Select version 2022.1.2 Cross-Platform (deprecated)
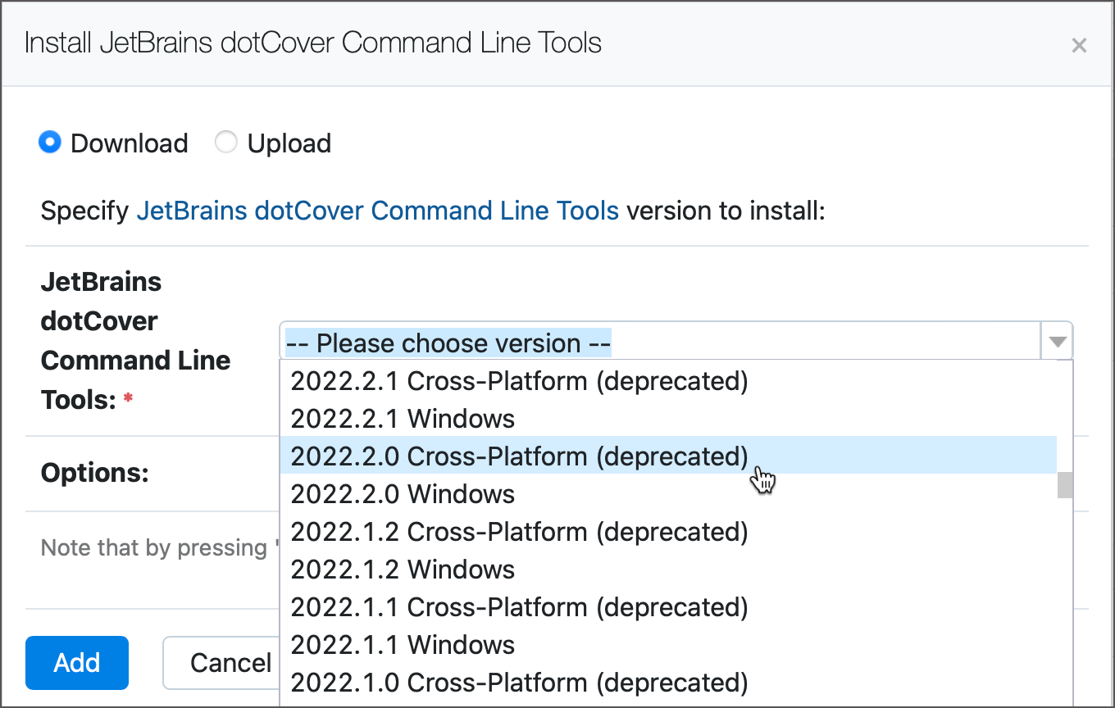This screenshot has height=708, width=1115. (518, 531)
